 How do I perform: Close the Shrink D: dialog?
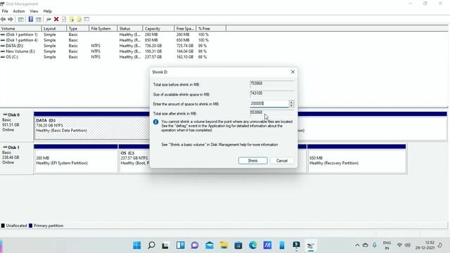click(292, 72)
